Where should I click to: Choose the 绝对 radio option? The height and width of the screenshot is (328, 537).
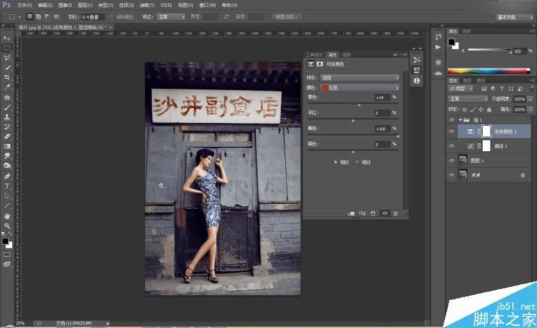358,161
